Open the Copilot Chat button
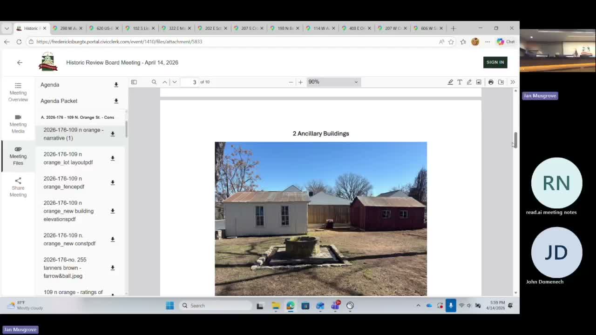This screenshot has width=596, height=335. (506, 41)
